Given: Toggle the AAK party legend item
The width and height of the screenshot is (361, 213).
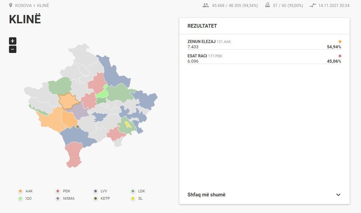Looking at the screenshot, I should (25, 191).
